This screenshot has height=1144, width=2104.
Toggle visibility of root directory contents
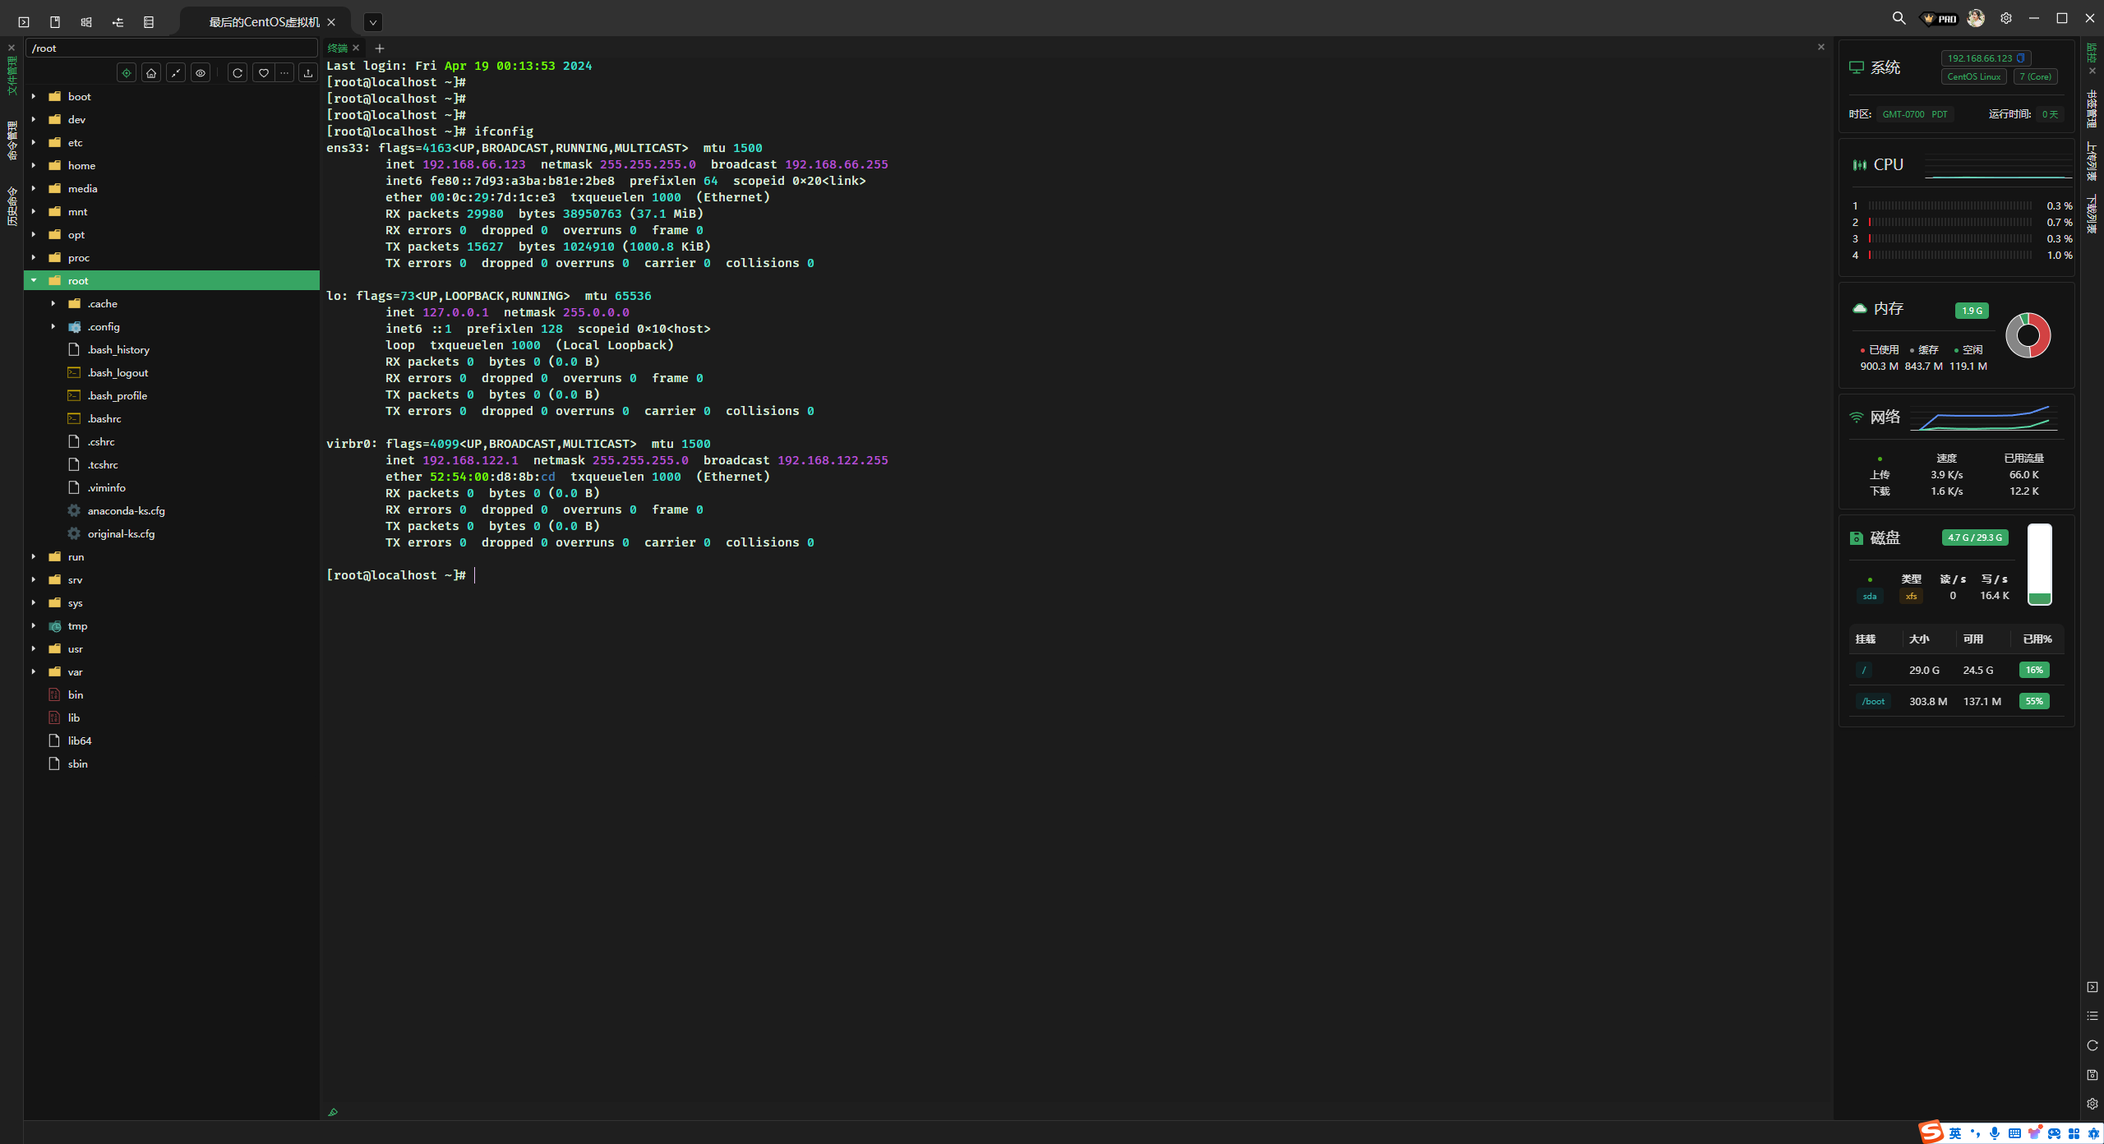[x=34, y=280]
